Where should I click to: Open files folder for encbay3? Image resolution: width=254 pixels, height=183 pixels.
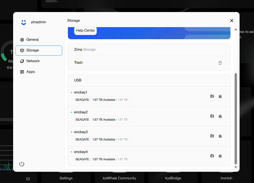coord(212,136)
